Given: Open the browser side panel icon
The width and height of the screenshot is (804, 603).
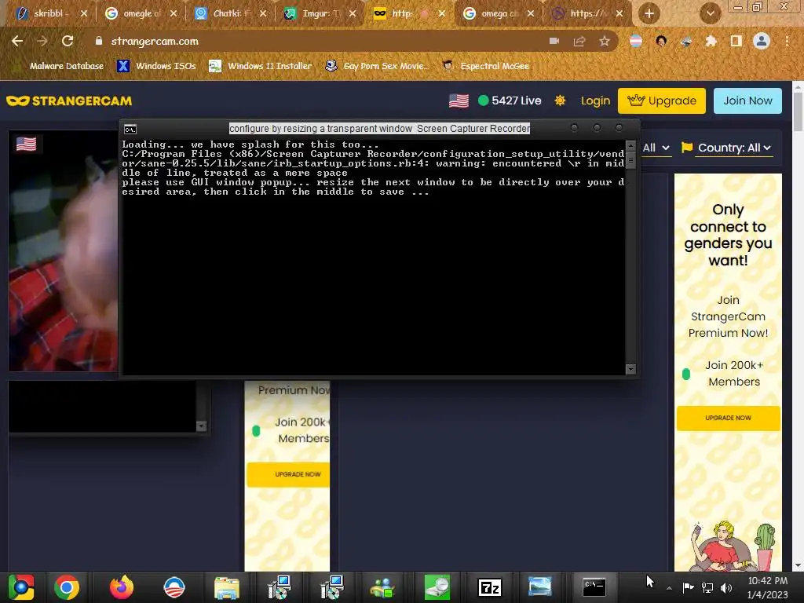Looking at the screenshot, I should (x=736, y=41).
